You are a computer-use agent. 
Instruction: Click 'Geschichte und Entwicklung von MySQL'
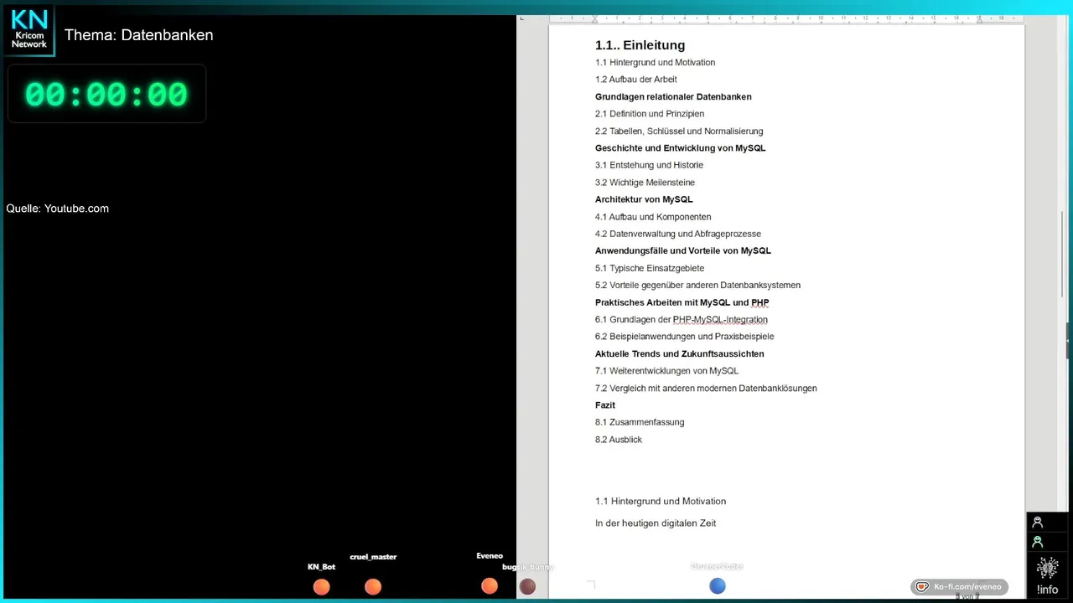pos(680,148)
